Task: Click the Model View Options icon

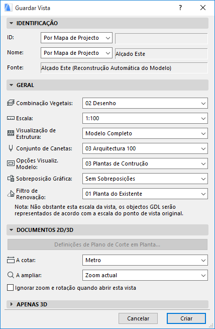Action: pos(11,163)
